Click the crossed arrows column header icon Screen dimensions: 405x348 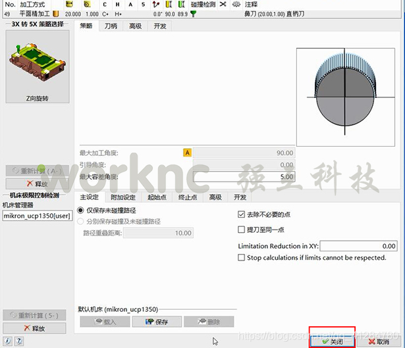point(223,4)
